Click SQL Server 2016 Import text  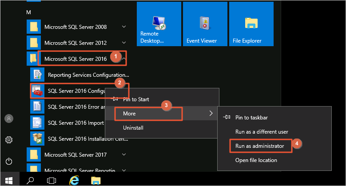point(76,123)
